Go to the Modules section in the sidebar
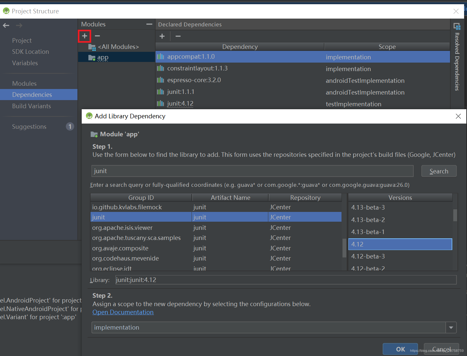Viewport: 467px width, 356px height. pos(24,83)
